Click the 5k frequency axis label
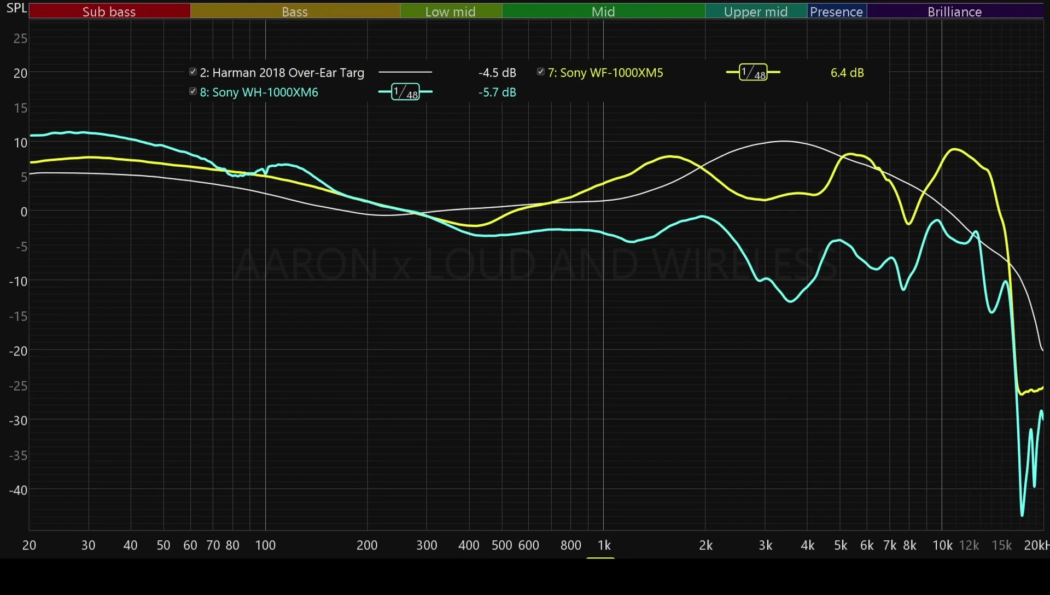 [x=841, y=545]
